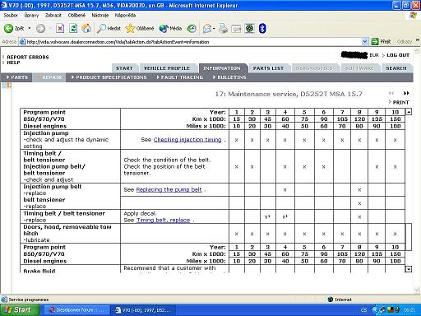Open Hledat search tool

pos(109,28)
